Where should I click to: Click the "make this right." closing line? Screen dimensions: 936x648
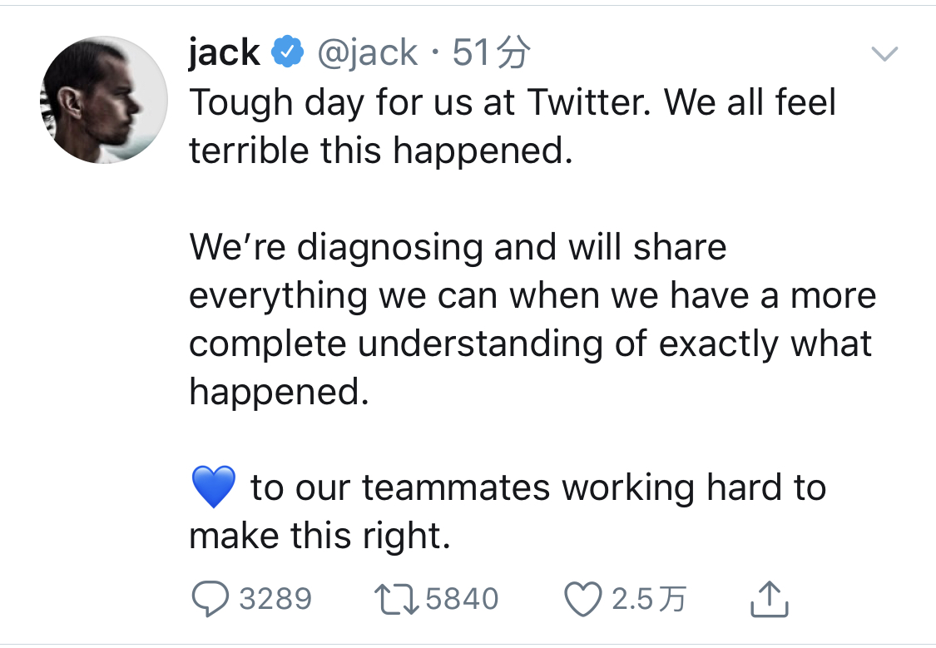(x=319, y=537)
